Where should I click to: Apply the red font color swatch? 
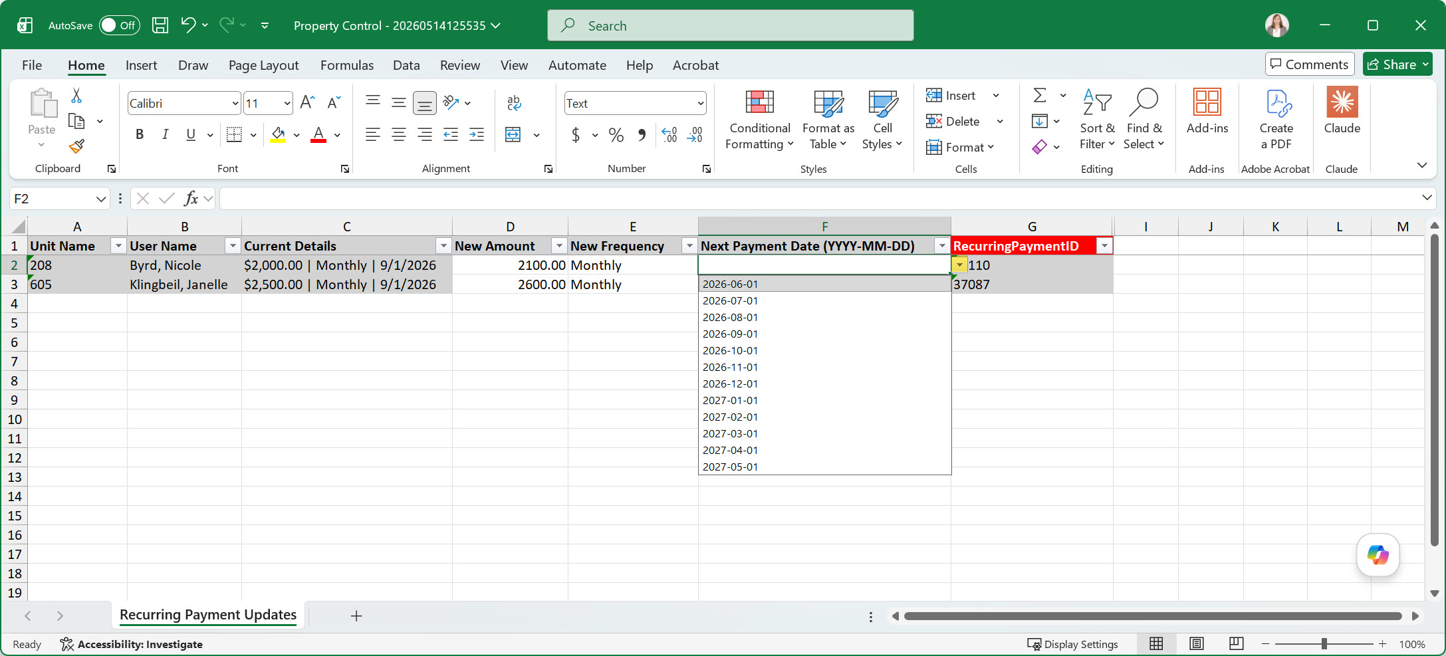tap(318, 135)
